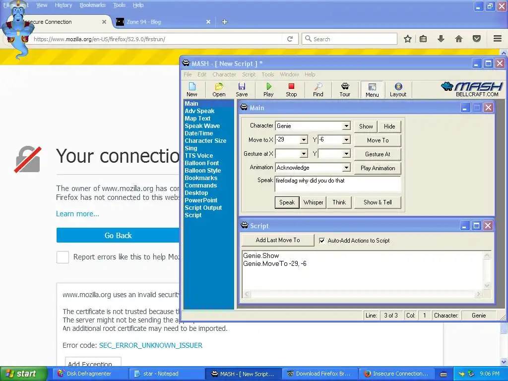Screen dimensions: 508x381
Task: Minimize the Script sub-window
Action: pyautogui.click(x=464, y=226)
